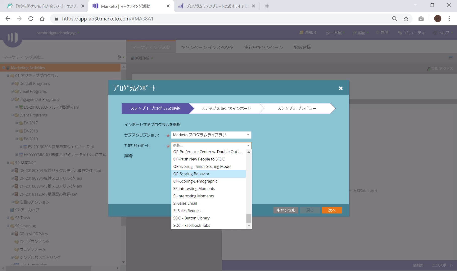
Task: Collapse the Engagement Programs folder
Action: (x=12, y=99)
